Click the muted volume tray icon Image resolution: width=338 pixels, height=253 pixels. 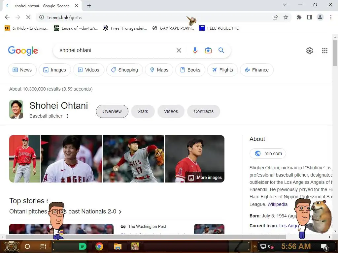[271, 246]
